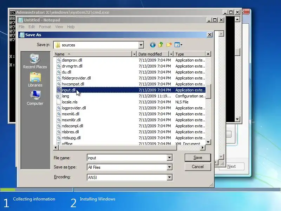Open the Name column filter dropdown
The width and height of the screenshot is (281, 211).
(134, 54)
